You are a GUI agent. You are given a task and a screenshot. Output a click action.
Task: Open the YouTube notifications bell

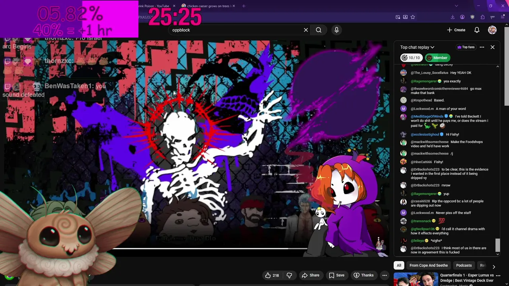(477, 30)
